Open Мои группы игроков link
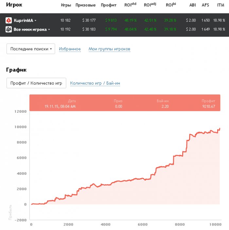Screen dimensions: 229x230 click(109, 49)
